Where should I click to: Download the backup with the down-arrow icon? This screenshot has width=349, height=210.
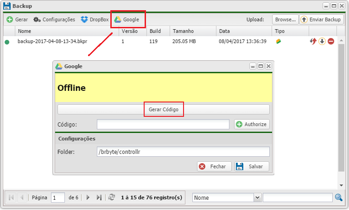(322, 41)
